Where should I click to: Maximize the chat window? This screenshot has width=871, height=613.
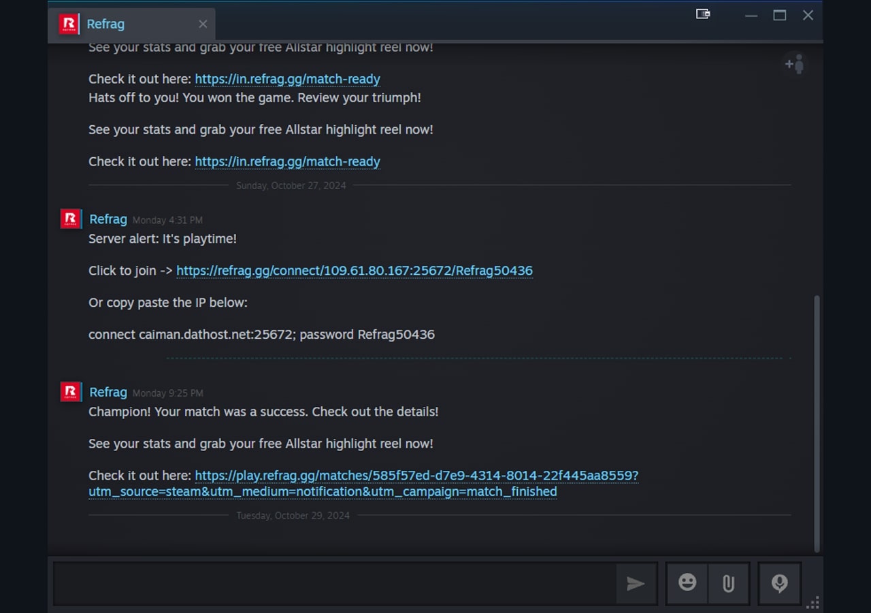click(779, 15)
